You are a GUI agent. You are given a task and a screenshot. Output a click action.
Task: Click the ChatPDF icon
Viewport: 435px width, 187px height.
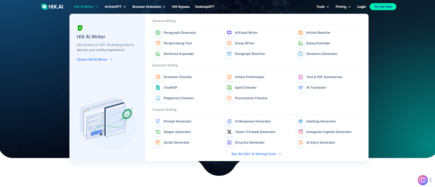pos(158,88)
